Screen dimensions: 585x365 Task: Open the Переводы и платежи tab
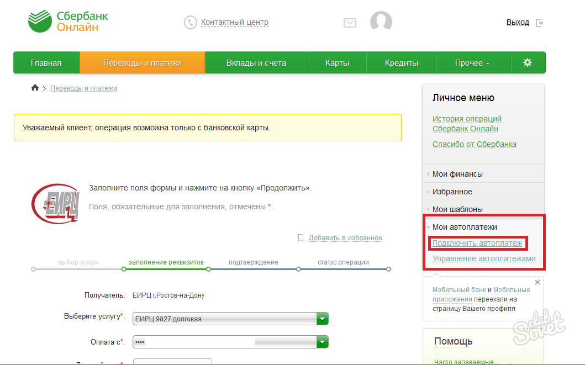[142, 62]
